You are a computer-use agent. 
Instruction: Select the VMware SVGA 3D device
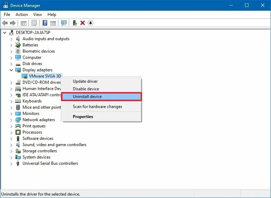click(x=45, y=76)
